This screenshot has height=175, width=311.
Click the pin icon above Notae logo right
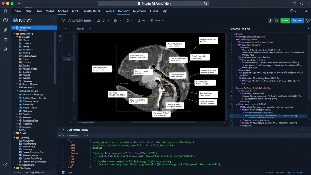pos(53,18)
